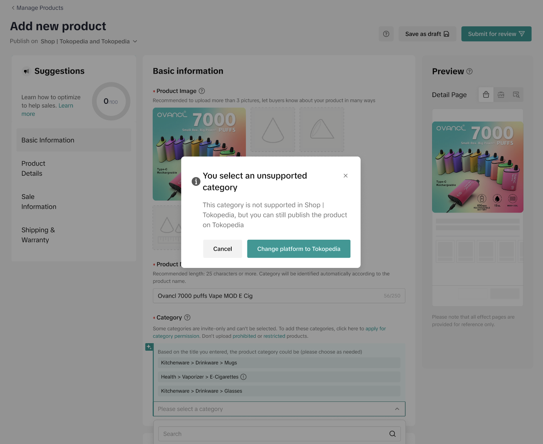Click the Submit for review button
This screenshot has width=543, height=444.
pos(496,34)
